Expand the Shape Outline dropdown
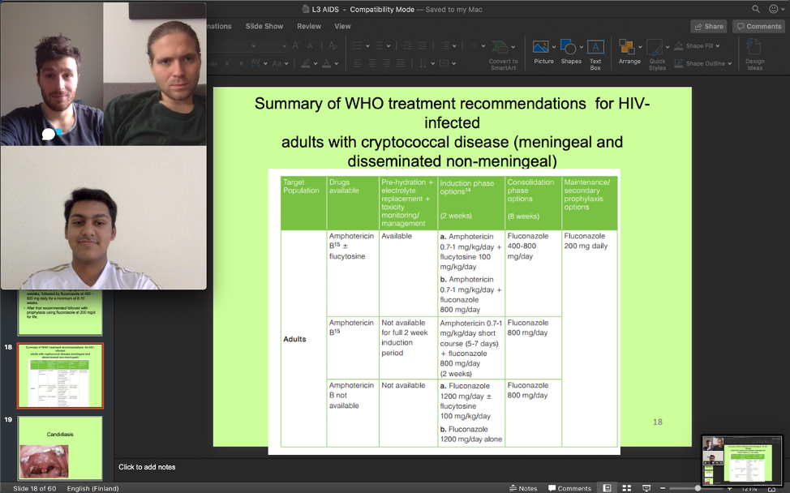The width and height of the screenshot is (790, 493). tap(729, 63)
